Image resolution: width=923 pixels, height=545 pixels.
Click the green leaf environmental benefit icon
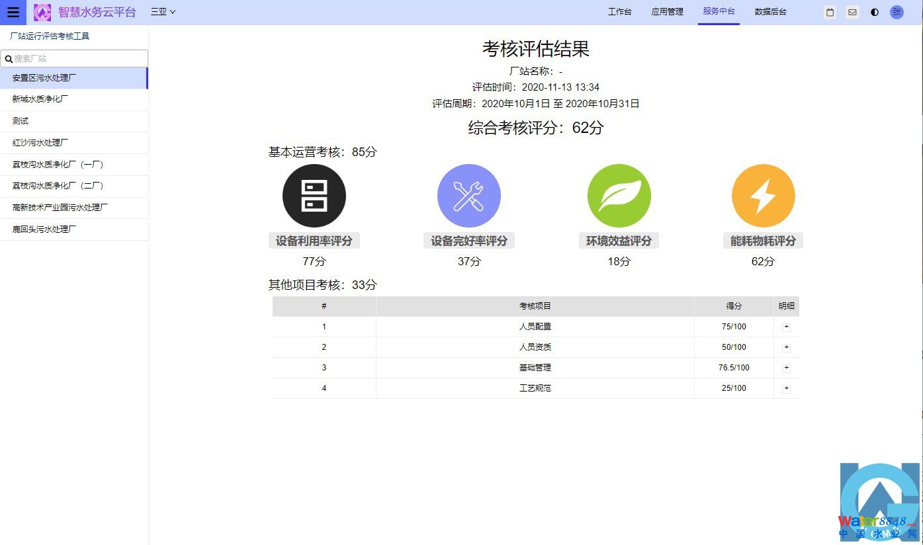(619, 196)
